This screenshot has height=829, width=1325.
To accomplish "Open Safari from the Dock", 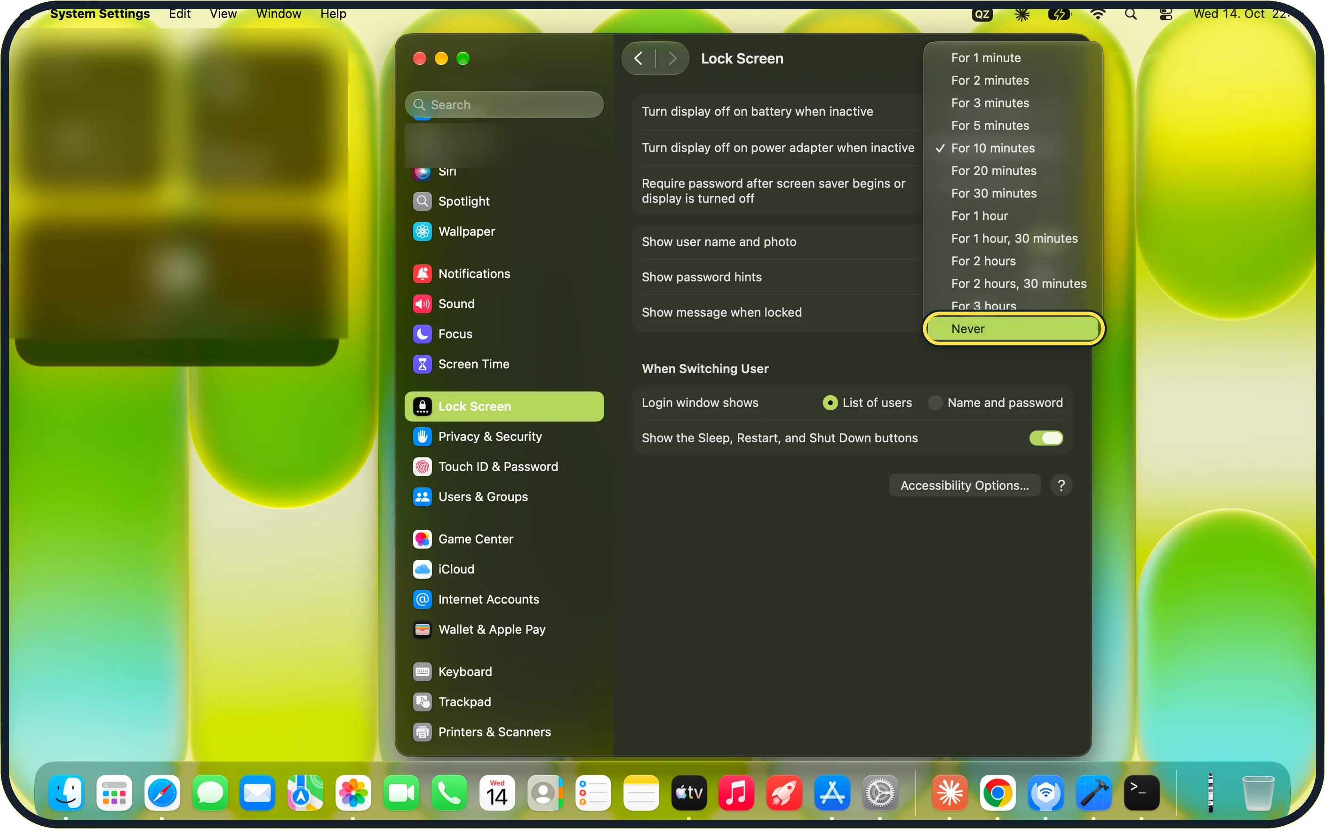I will [162, 793].
